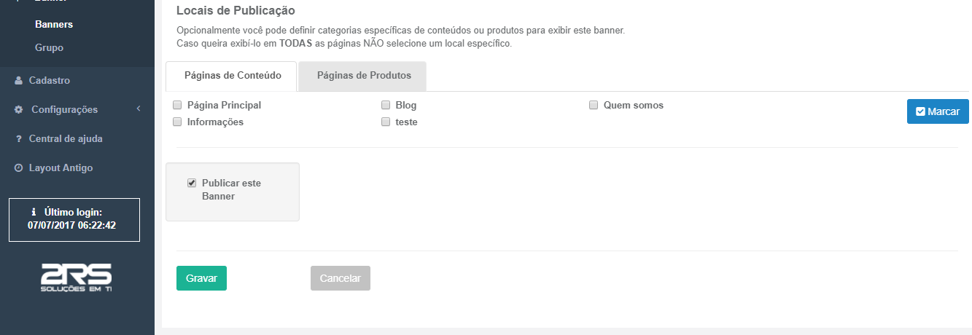Click the gray Cancelar button
Screen dimensions: 972x335
341,278
